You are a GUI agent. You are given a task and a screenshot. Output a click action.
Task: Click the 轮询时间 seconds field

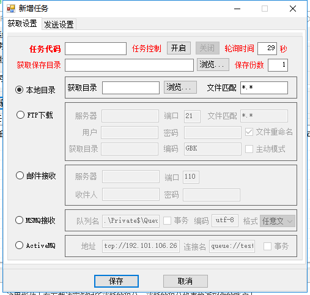click(x=267, y=48)
